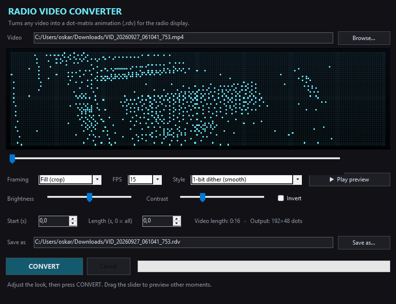Open the Style dropdown arrow
Screen dimensions: 396x304
click(297, 180)
